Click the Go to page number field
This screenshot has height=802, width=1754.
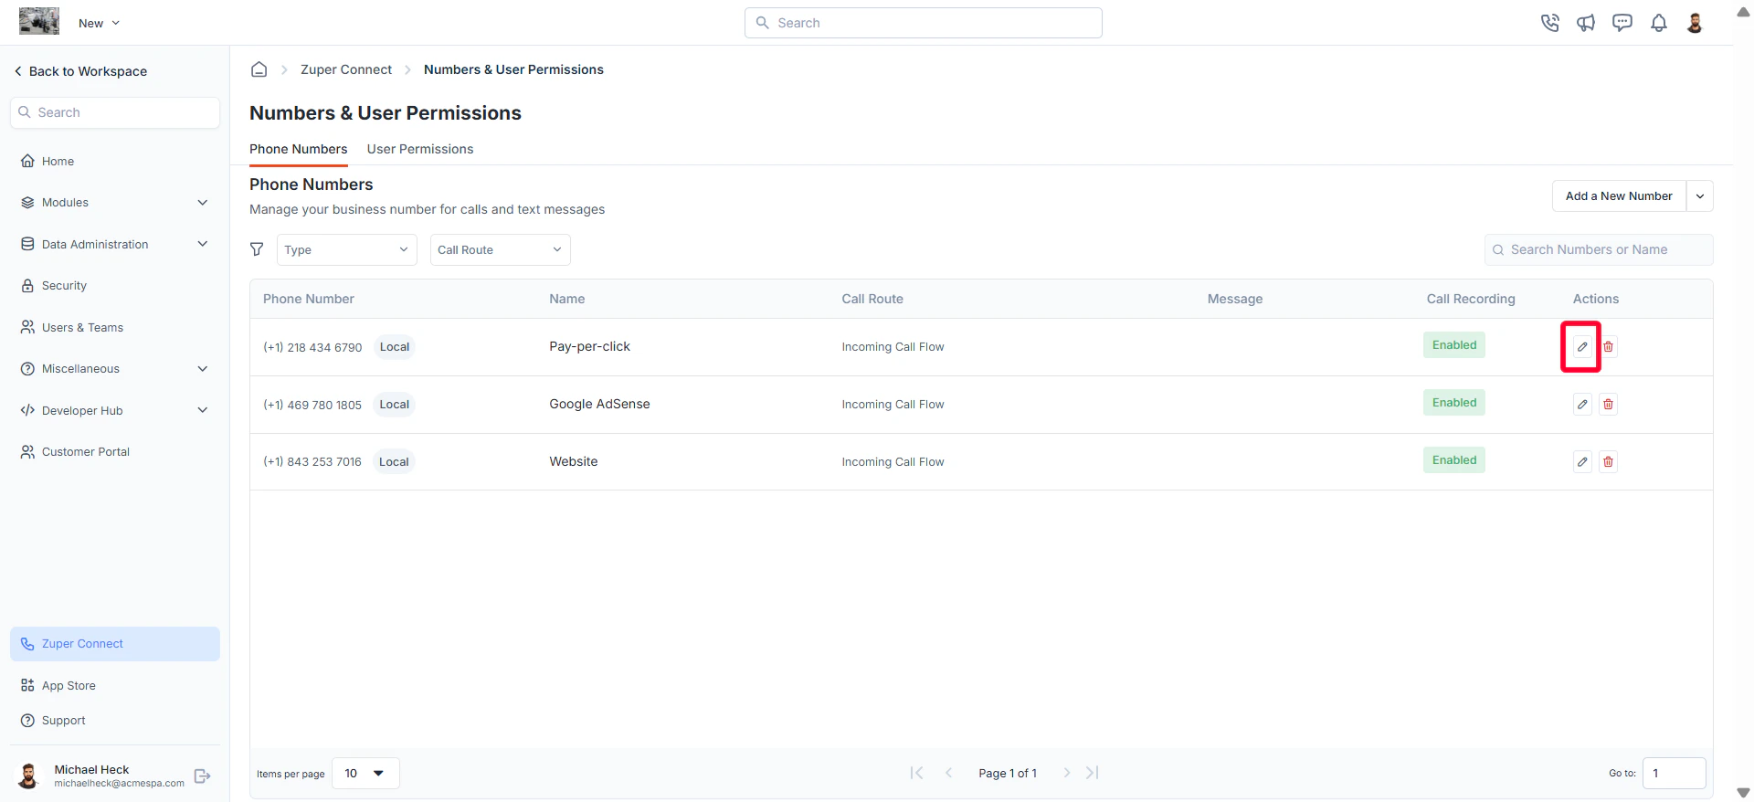click(x=1675, y=773)
